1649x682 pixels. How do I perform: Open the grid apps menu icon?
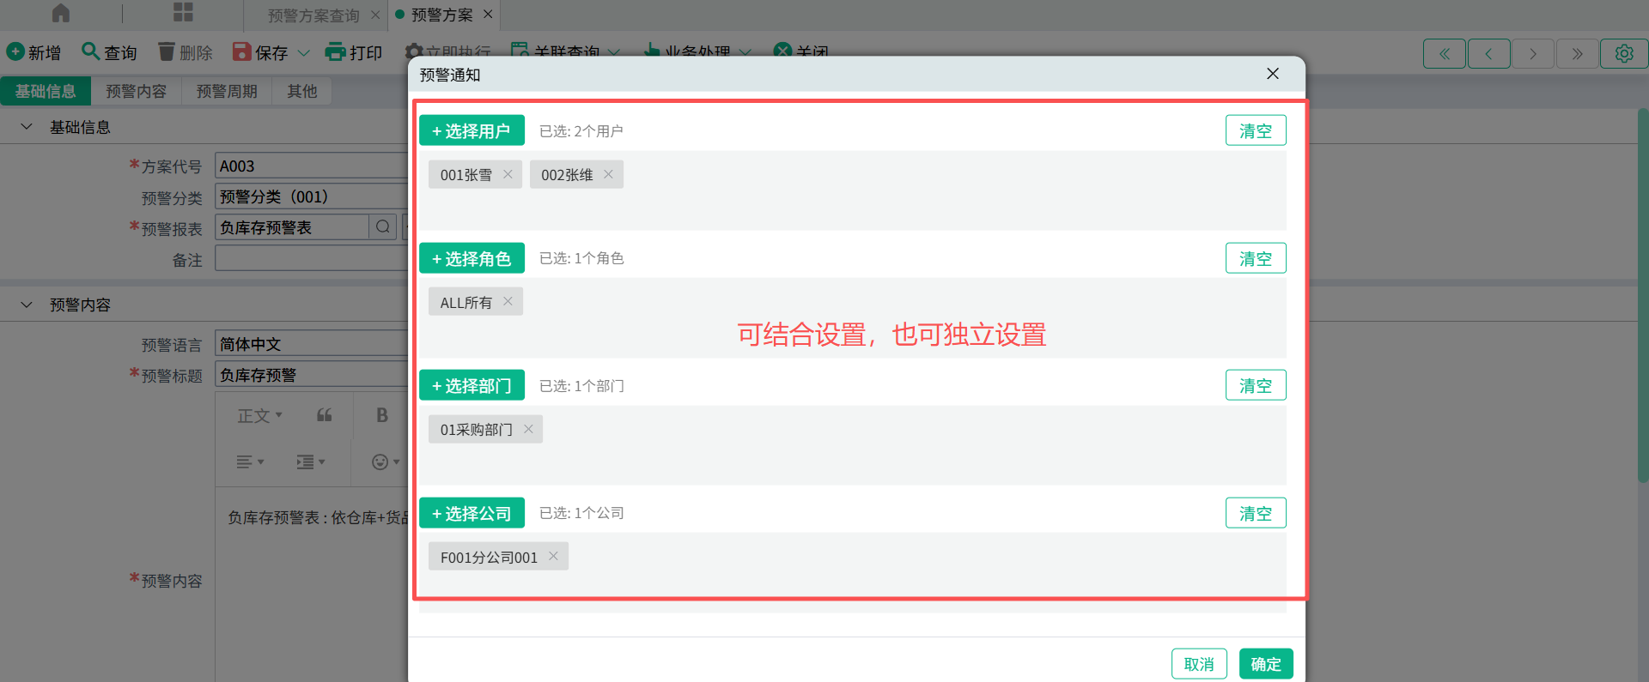click(183, 13)
